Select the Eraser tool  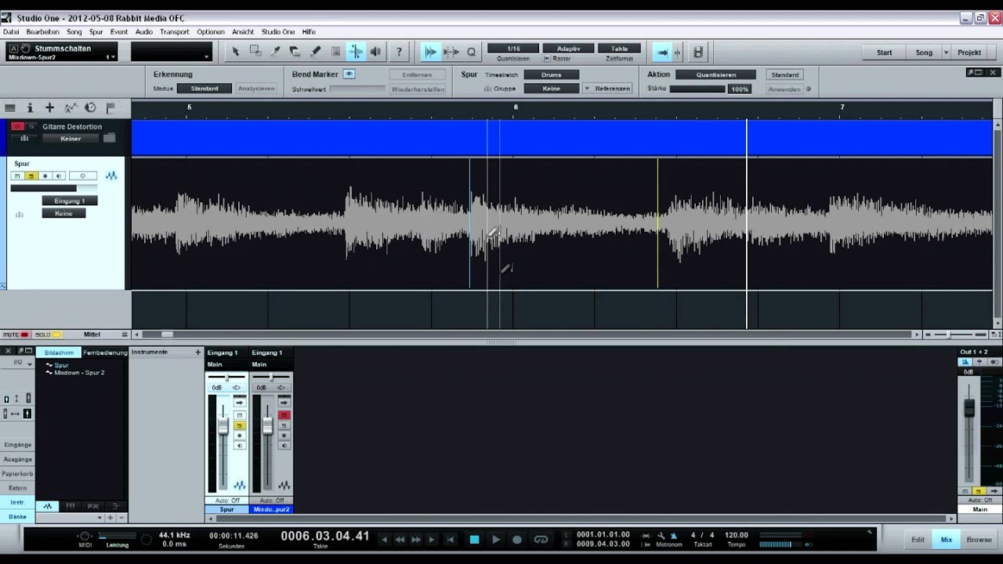pyautogui.click(x=295, y=52)
